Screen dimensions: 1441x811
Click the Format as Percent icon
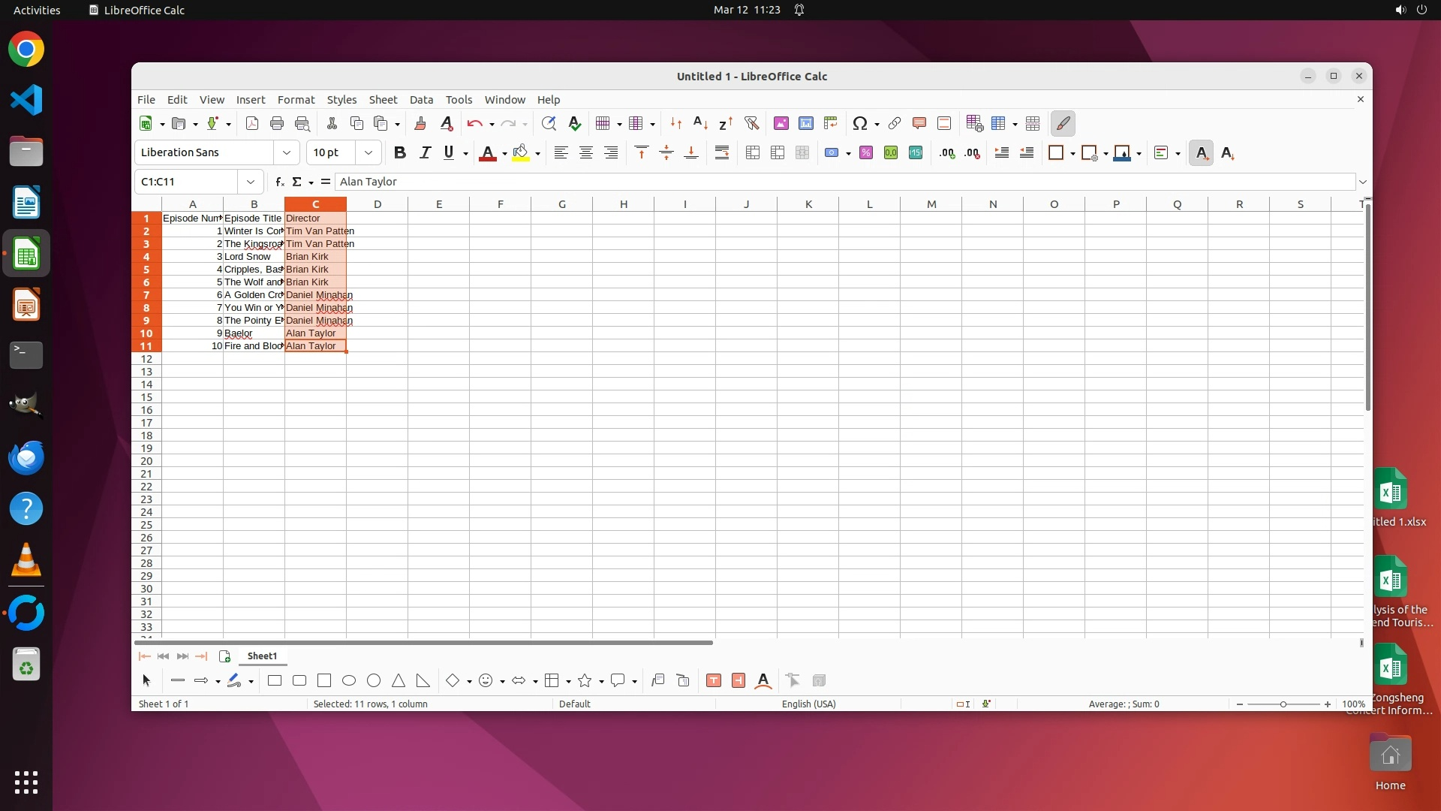click(x=866, y=153)
